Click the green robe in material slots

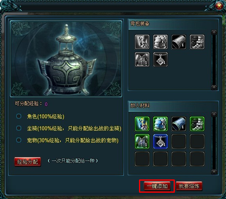click(x=142, y=141)
